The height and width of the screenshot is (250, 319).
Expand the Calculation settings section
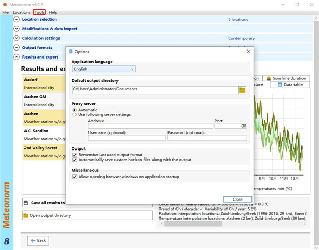pyautogui.click(x=16, y=38)
